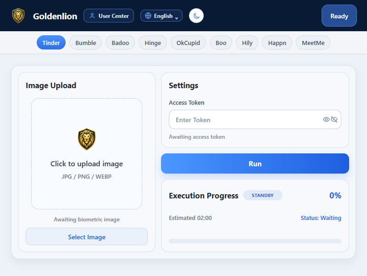367x276 pixels.
Task: Click the 'Status: Waiting' text
Action: click(321, 218)
